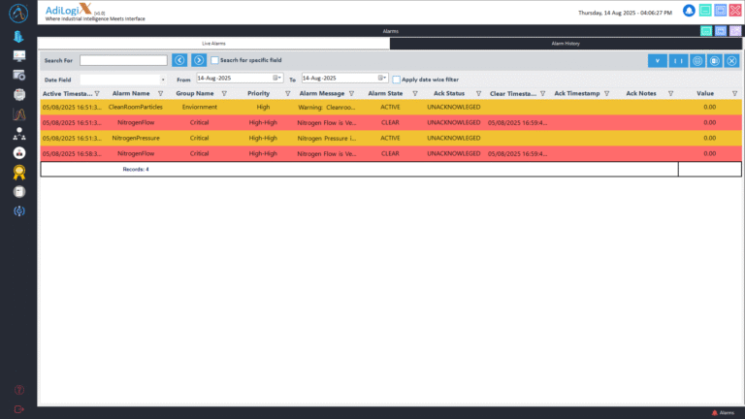The height and width of the screenshot is (419, 745).
Task: Click the round X clear icon in alarm toolbar
Action: click(732, 60)
